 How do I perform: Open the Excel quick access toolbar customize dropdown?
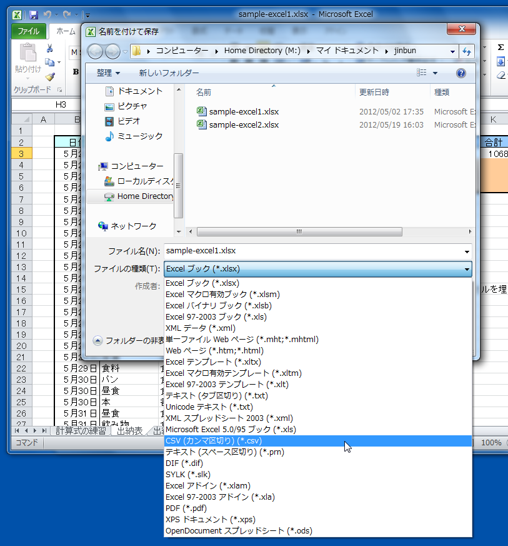point(87,15)
